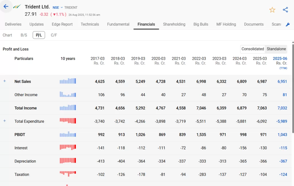Click the Total Income row label
This screenshot has width=294, height=186.
click(x=26, y=108)
